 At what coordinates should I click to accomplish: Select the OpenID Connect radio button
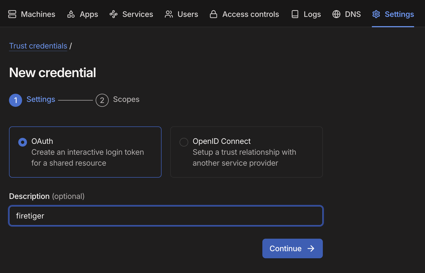(x=184, y=142)
